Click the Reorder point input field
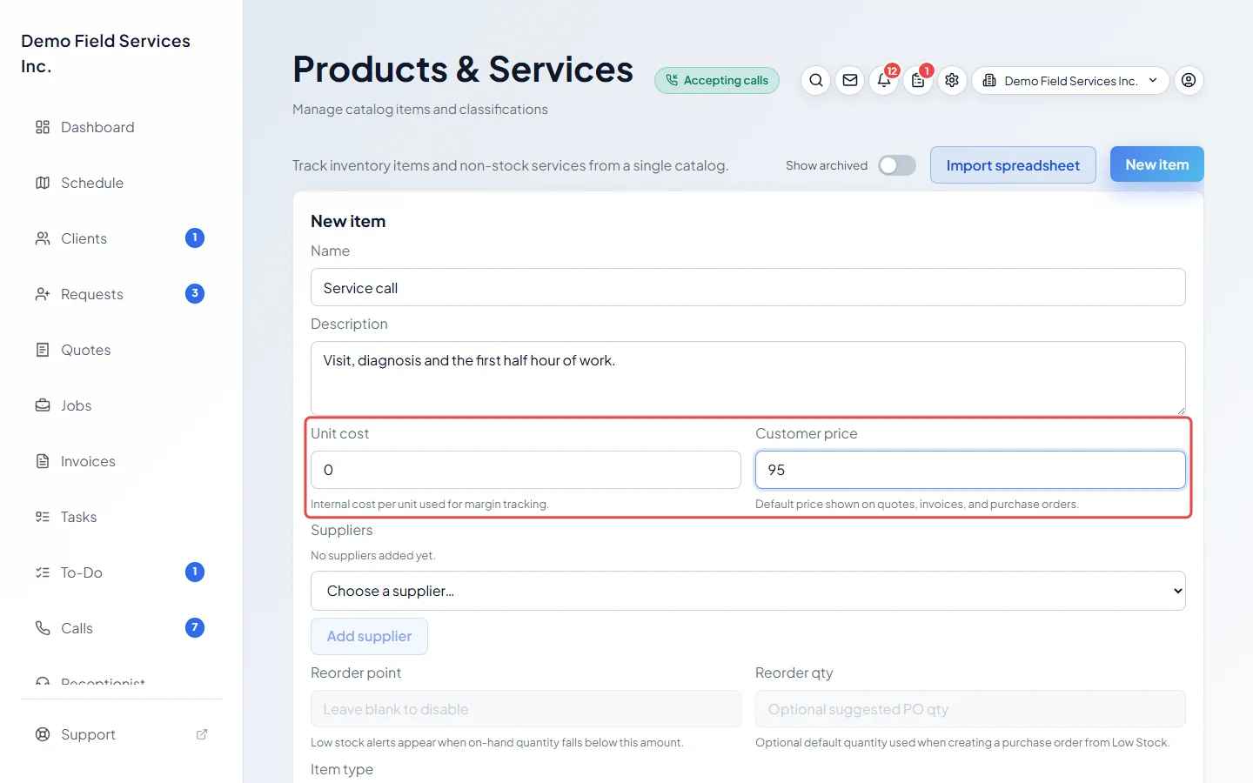 526,709
